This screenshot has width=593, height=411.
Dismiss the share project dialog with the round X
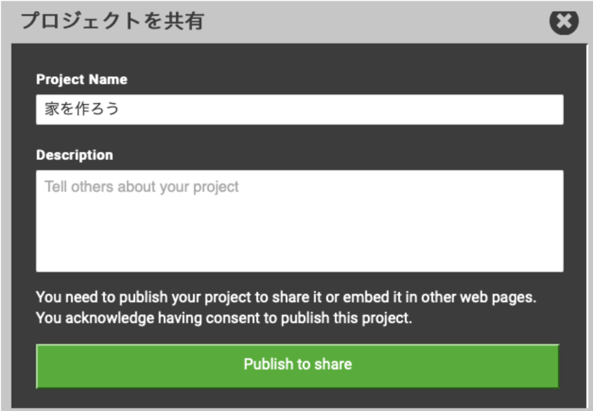coord(564,22)
